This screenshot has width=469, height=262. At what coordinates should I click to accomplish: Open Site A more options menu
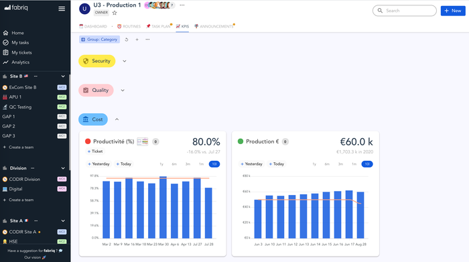pyautogui.click(x=36, y=220)
